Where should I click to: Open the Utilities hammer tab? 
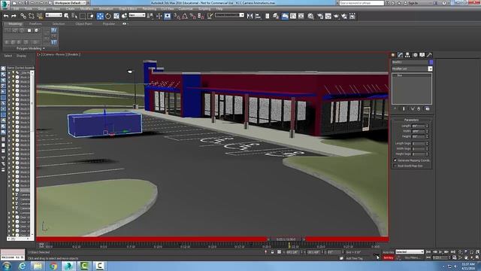point(429,55)
